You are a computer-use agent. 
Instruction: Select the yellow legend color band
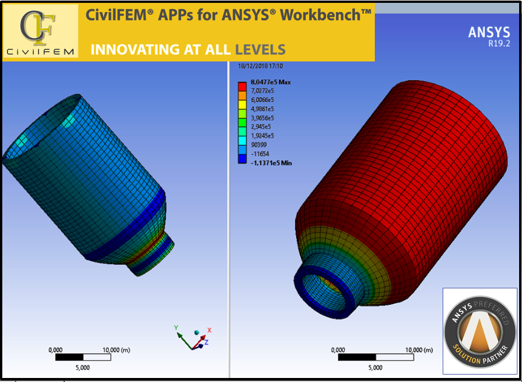click(242, 104)
